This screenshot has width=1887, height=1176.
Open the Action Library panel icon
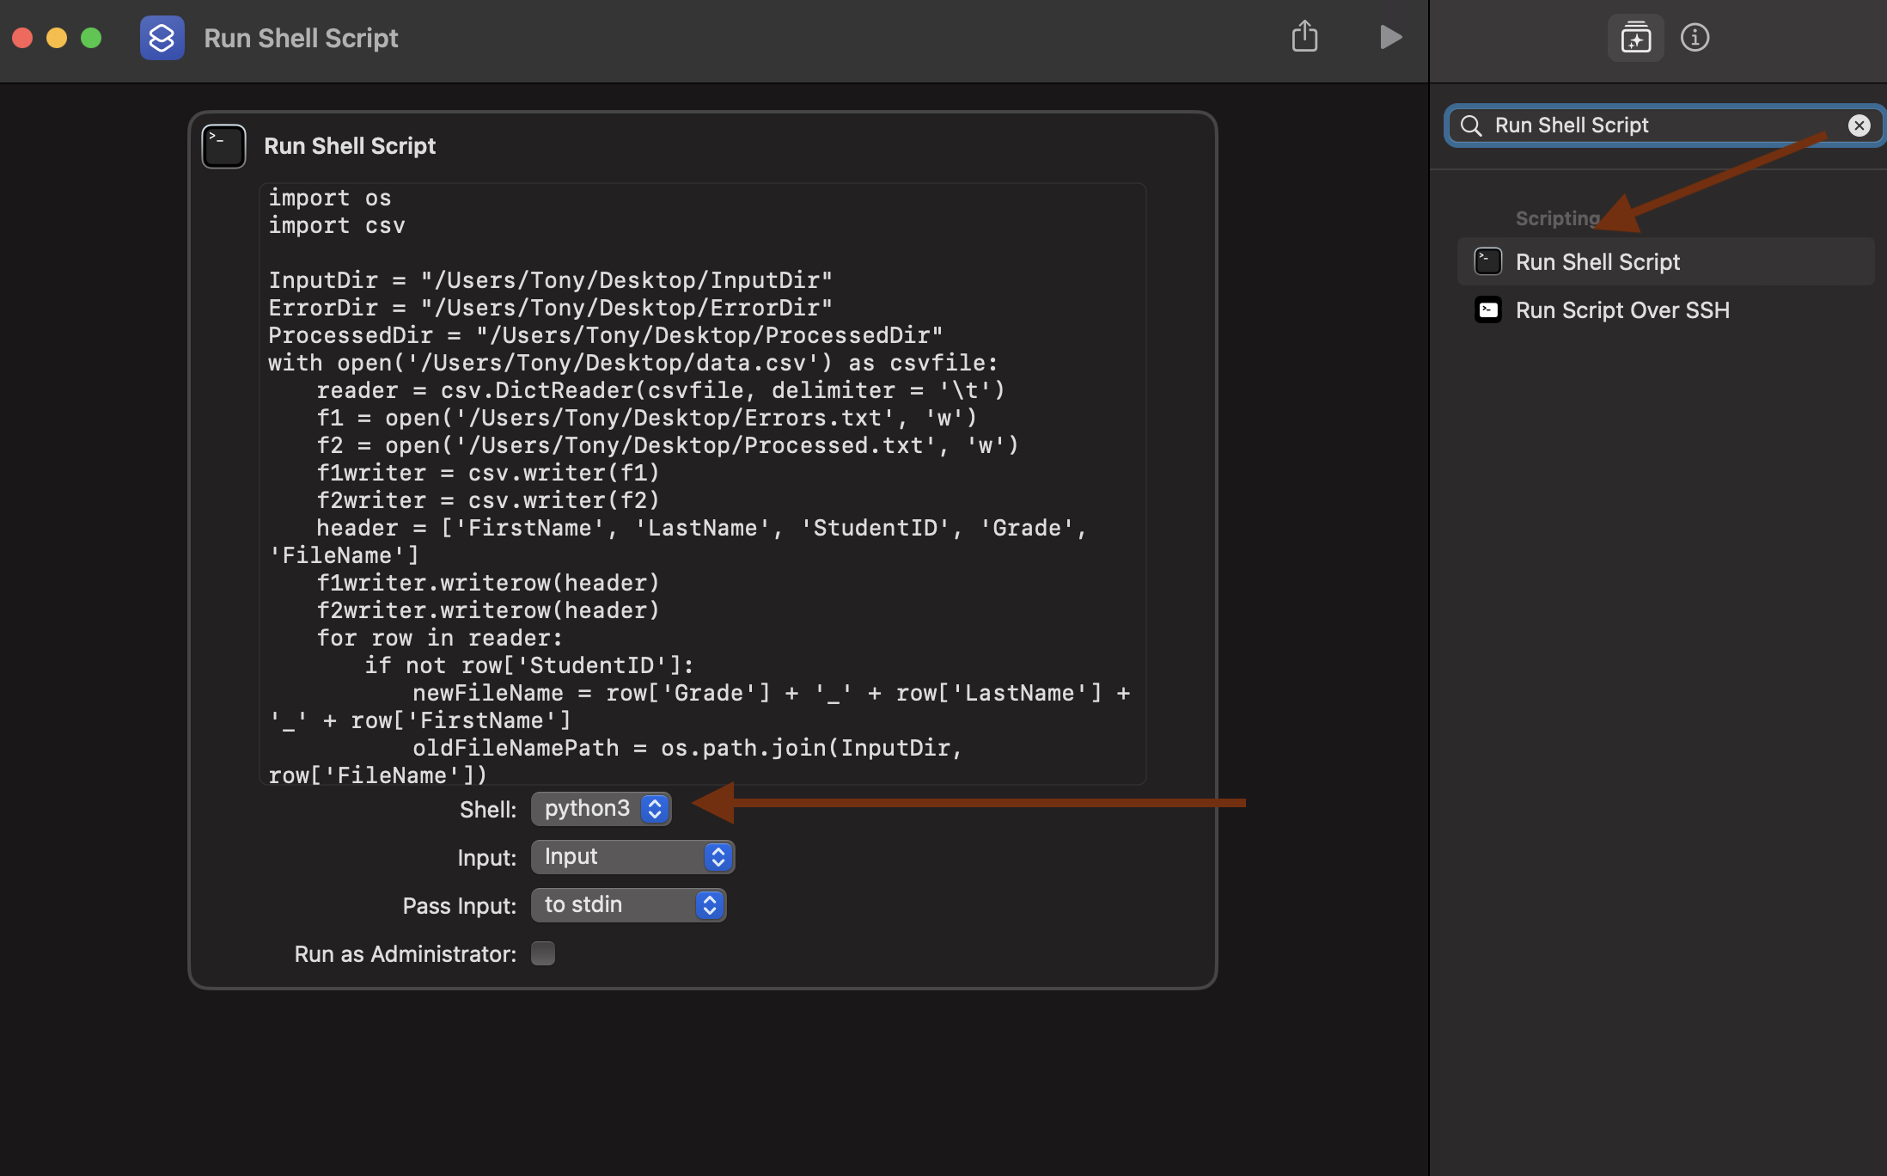point(1635,38)
